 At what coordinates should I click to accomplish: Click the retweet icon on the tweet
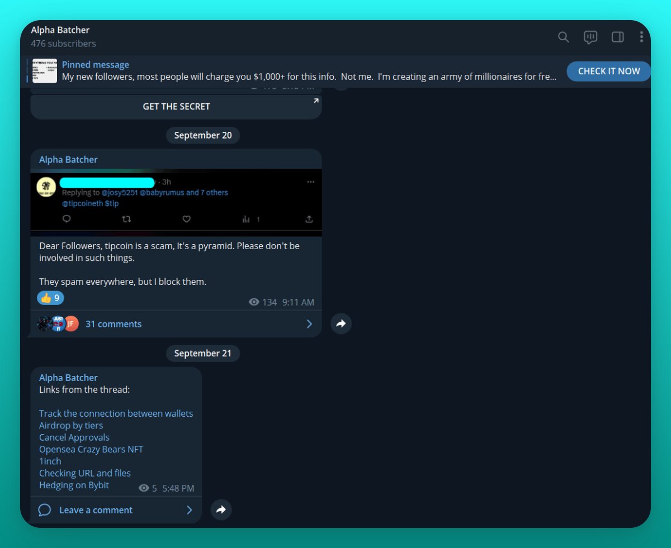click(126, 219)
